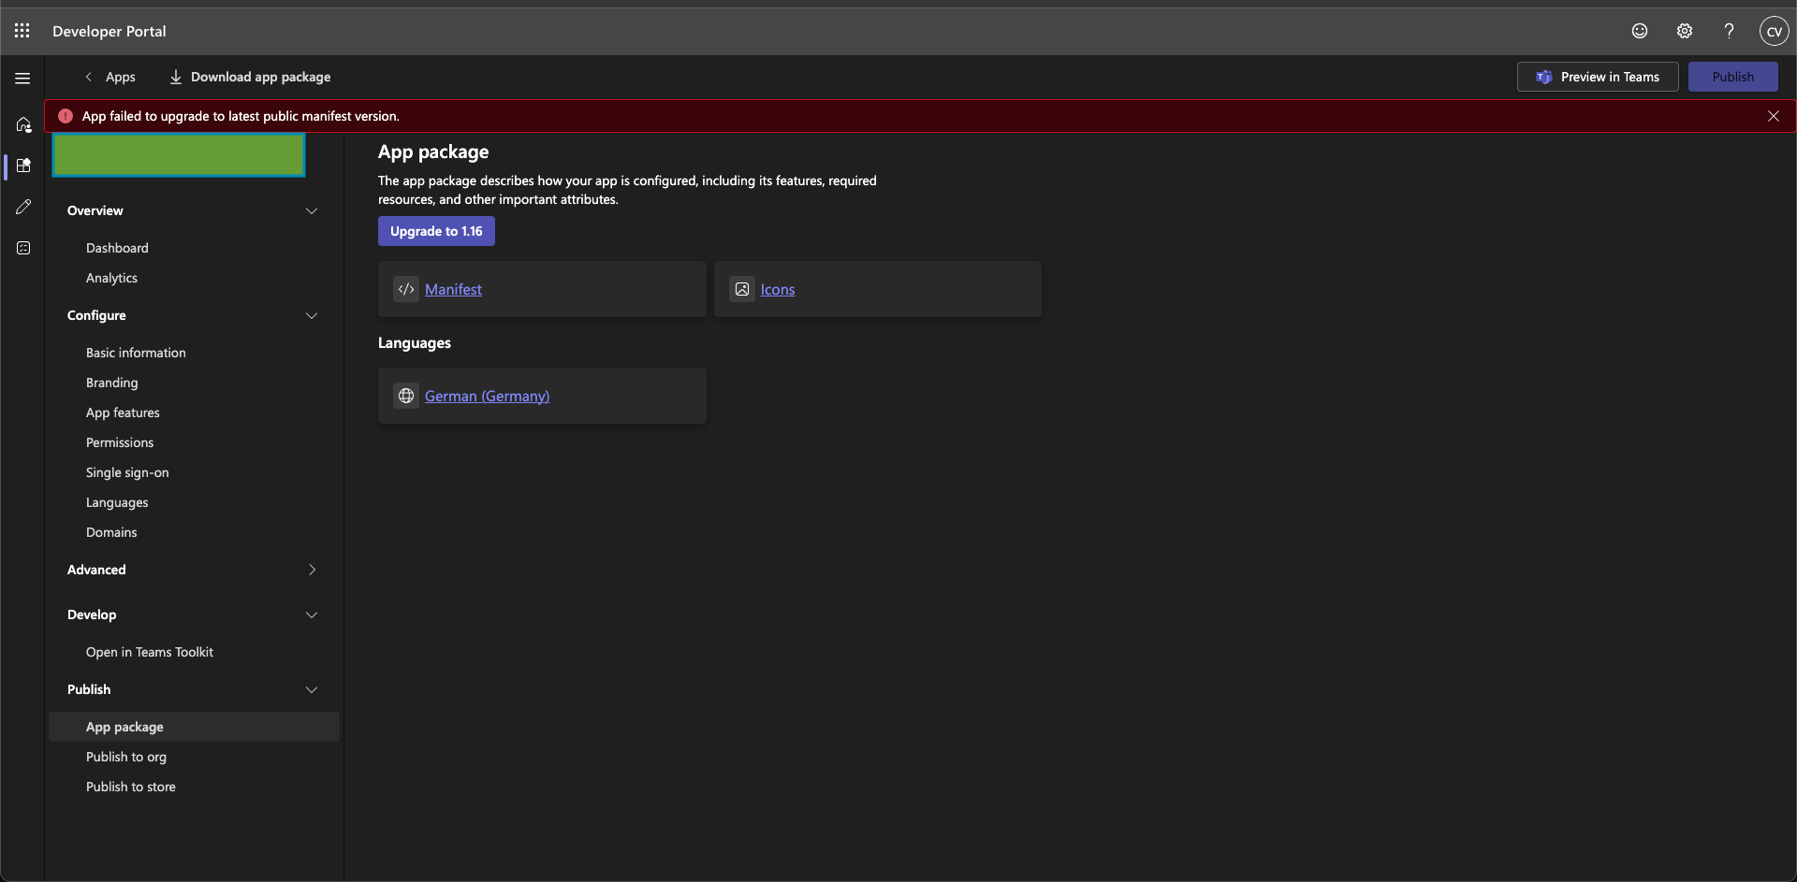
Task: Click the Teams logo in Preview button
Action: (x=1544, y=77)
